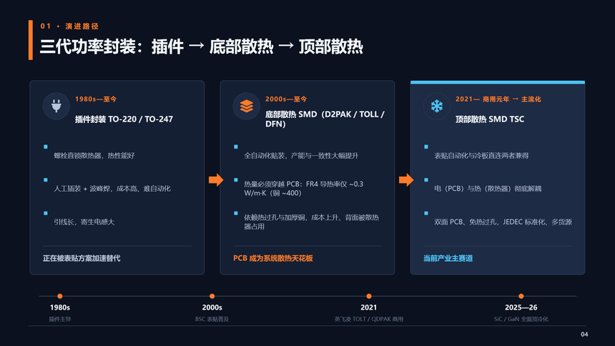
Task: Click the caption 英飞凌 TOLT / QDPAK 商用
Action: coord(369,320)
